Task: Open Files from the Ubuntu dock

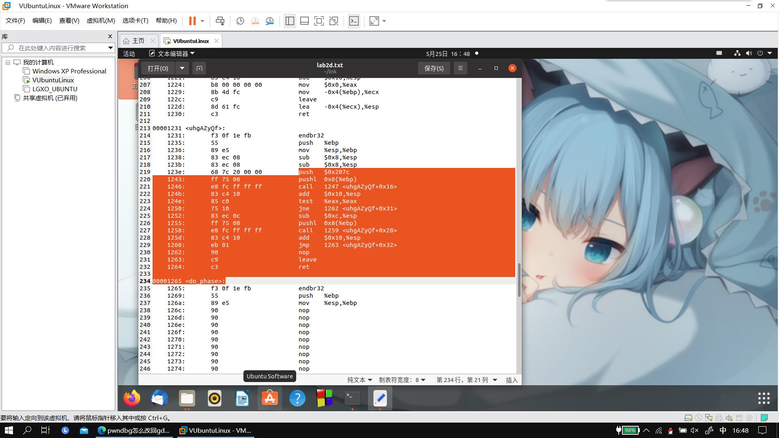Action: [x=187, y=398]
